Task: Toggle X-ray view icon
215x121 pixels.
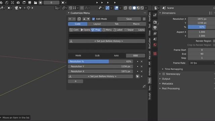Action: tap(125, 8)
